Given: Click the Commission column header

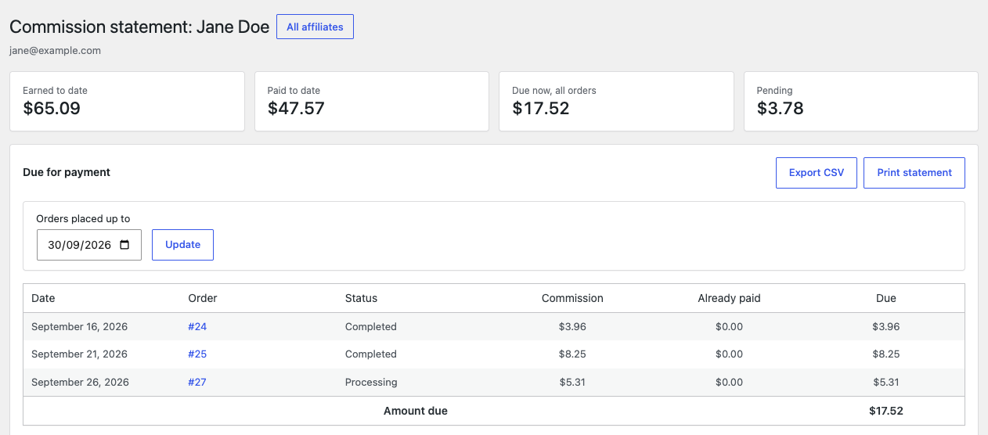Looking at the screenshot, I should tap(572, 298).
